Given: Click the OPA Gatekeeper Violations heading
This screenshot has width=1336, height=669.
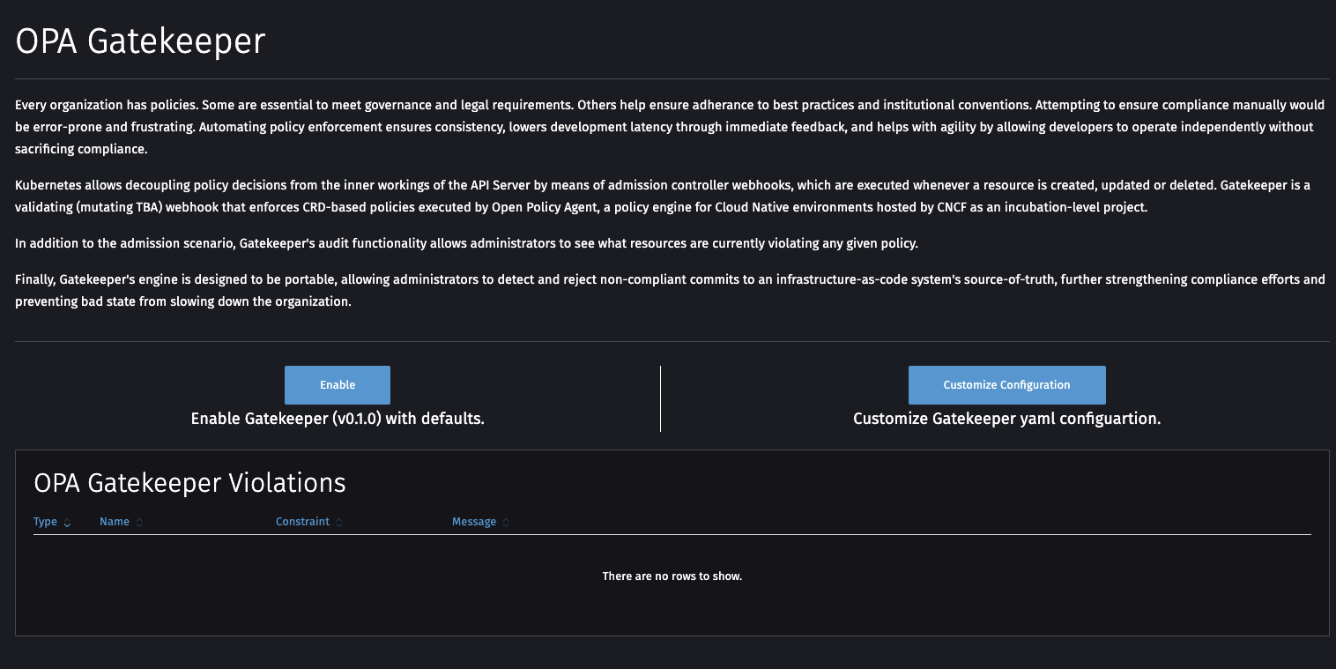Looking at the screenshot, I should coord(189,483).
